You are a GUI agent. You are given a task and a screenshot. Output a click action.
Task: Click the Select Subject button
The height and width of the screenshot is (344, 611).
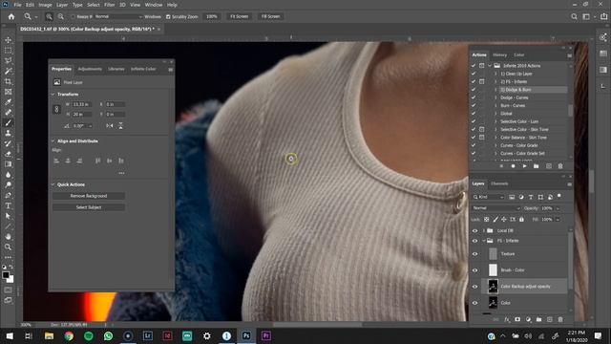pos(89,207)
